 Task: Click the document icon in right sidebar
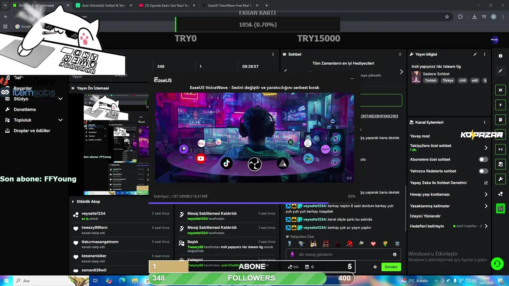click(x=501, y=120)
